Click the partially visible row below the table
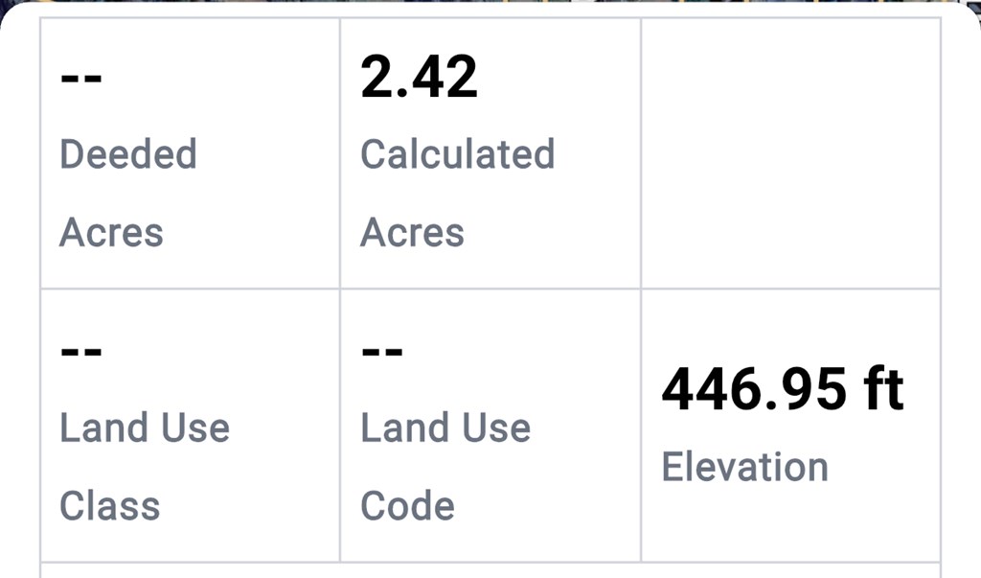This screenshot has width=981, height=578. [x=490, y=570]
